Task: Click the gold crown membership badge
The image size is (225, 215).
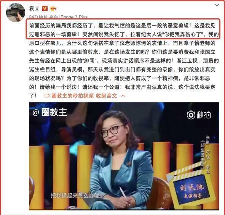Action: (x=53, y=9)
